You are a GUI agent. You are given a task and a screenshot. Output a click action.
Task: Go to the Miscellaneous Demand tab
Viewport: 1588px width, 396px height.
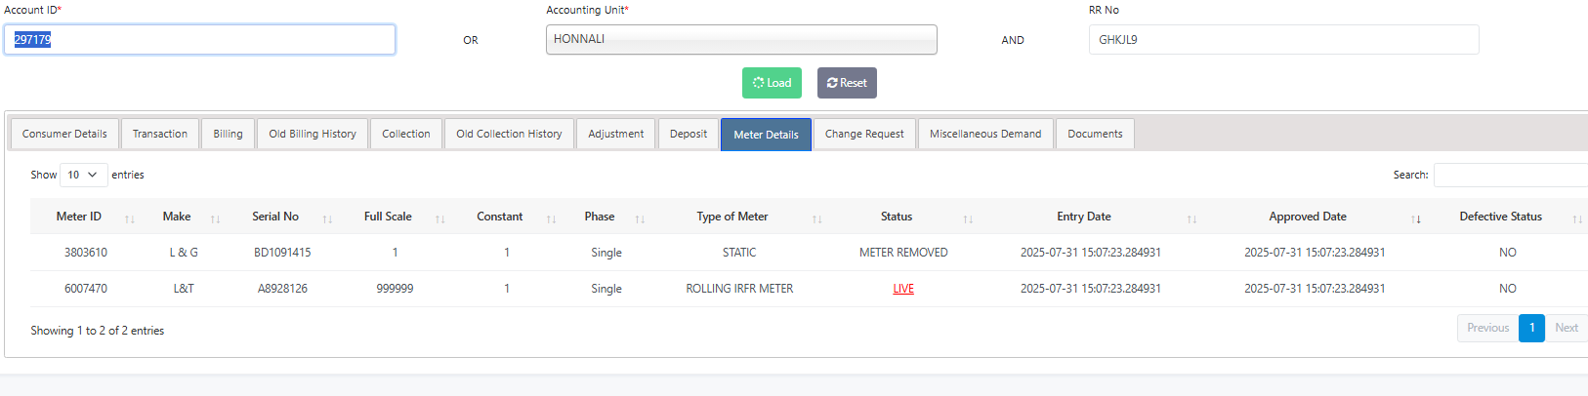pyautogui.click(x=985, y=134)
